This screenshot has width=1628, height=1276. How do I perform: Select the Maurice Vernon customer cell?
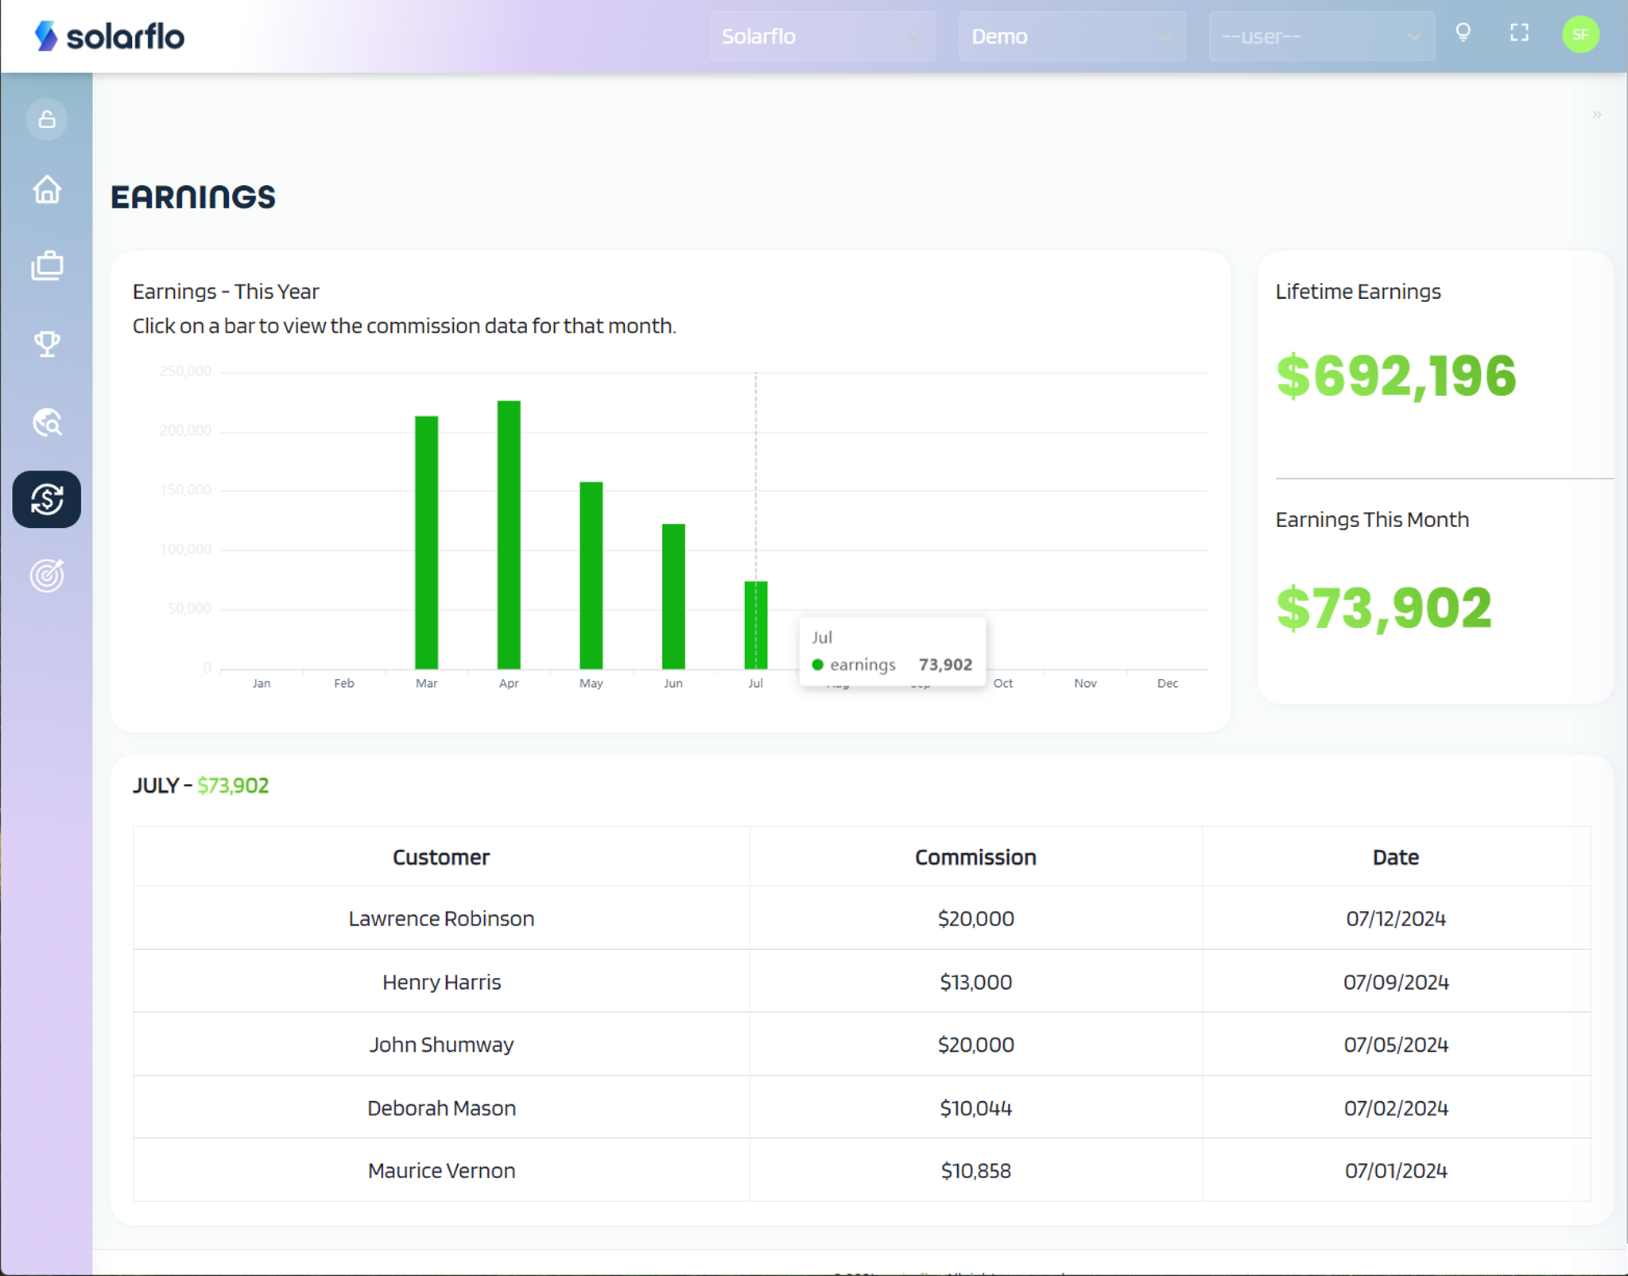[x=441, y=1170]
